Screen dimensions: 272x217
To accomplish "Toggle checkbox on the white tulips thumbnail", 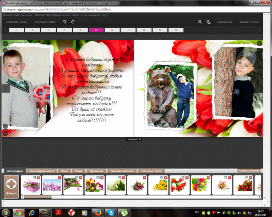I will 119,178.
